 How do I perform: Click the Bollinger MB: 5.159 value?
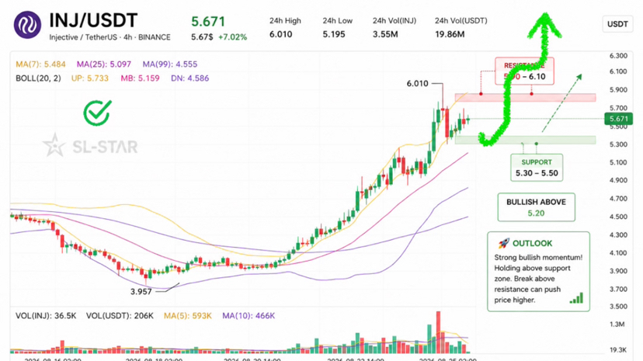[x=140, y=78]
